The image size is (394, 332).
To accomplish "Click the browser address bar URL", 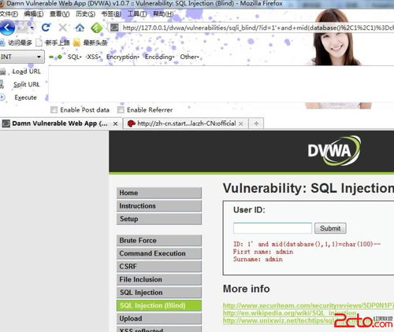I will [258, 28].
